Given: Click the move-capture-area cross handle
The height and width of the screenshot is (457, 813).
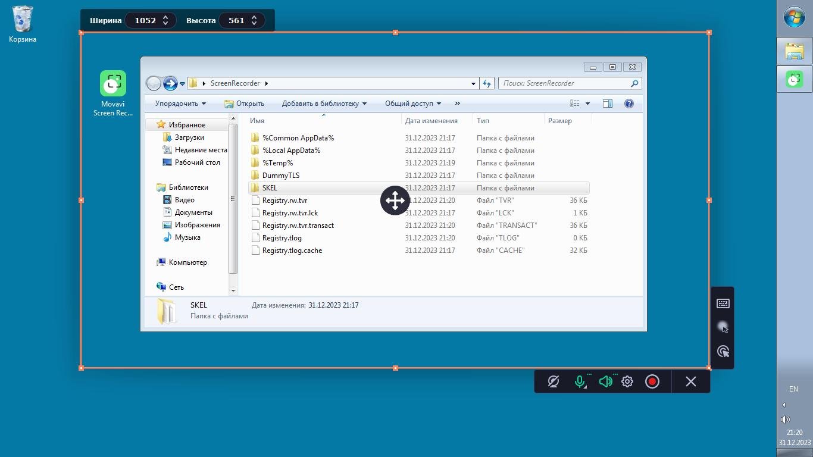Looking at the screenshot, I should click(x=395, y=201).
